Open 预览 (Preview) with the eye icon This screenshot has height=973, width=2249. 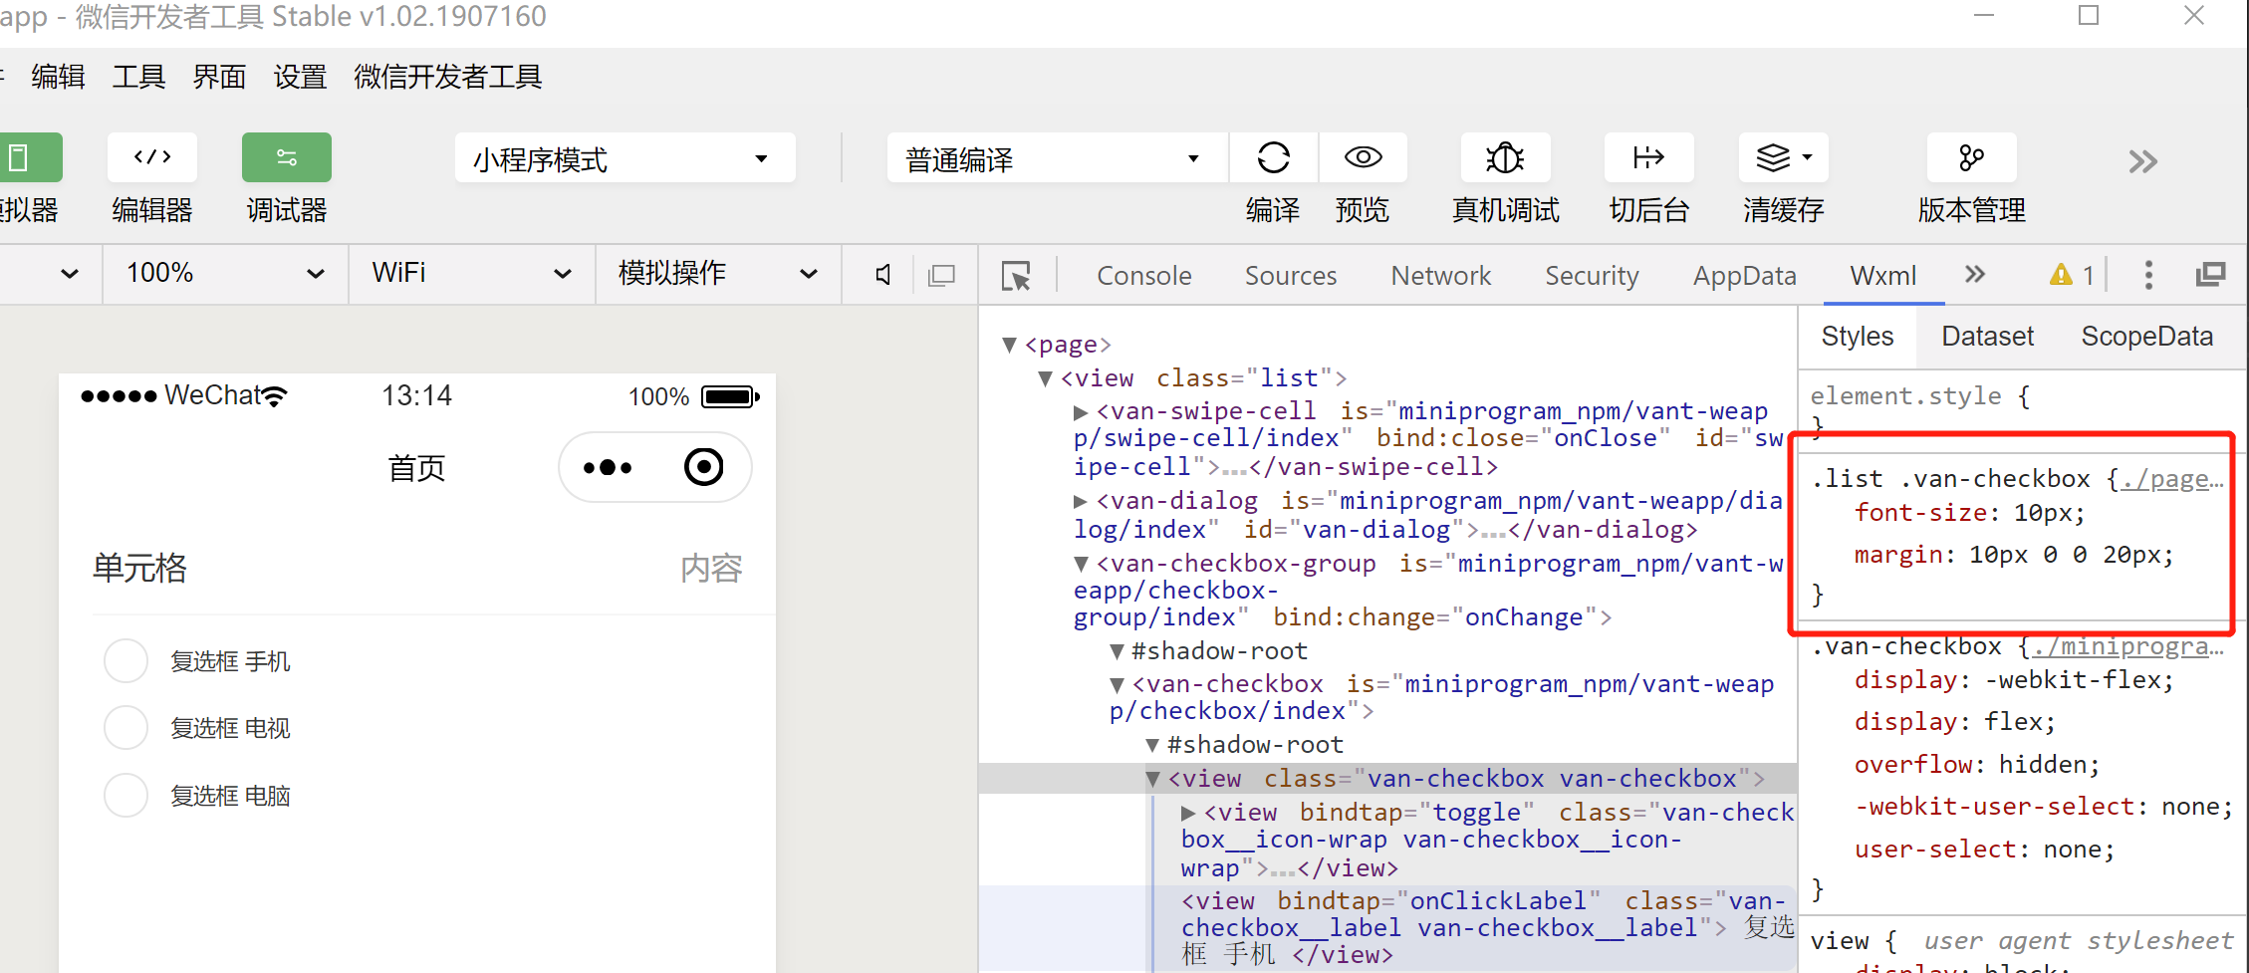1363,157
